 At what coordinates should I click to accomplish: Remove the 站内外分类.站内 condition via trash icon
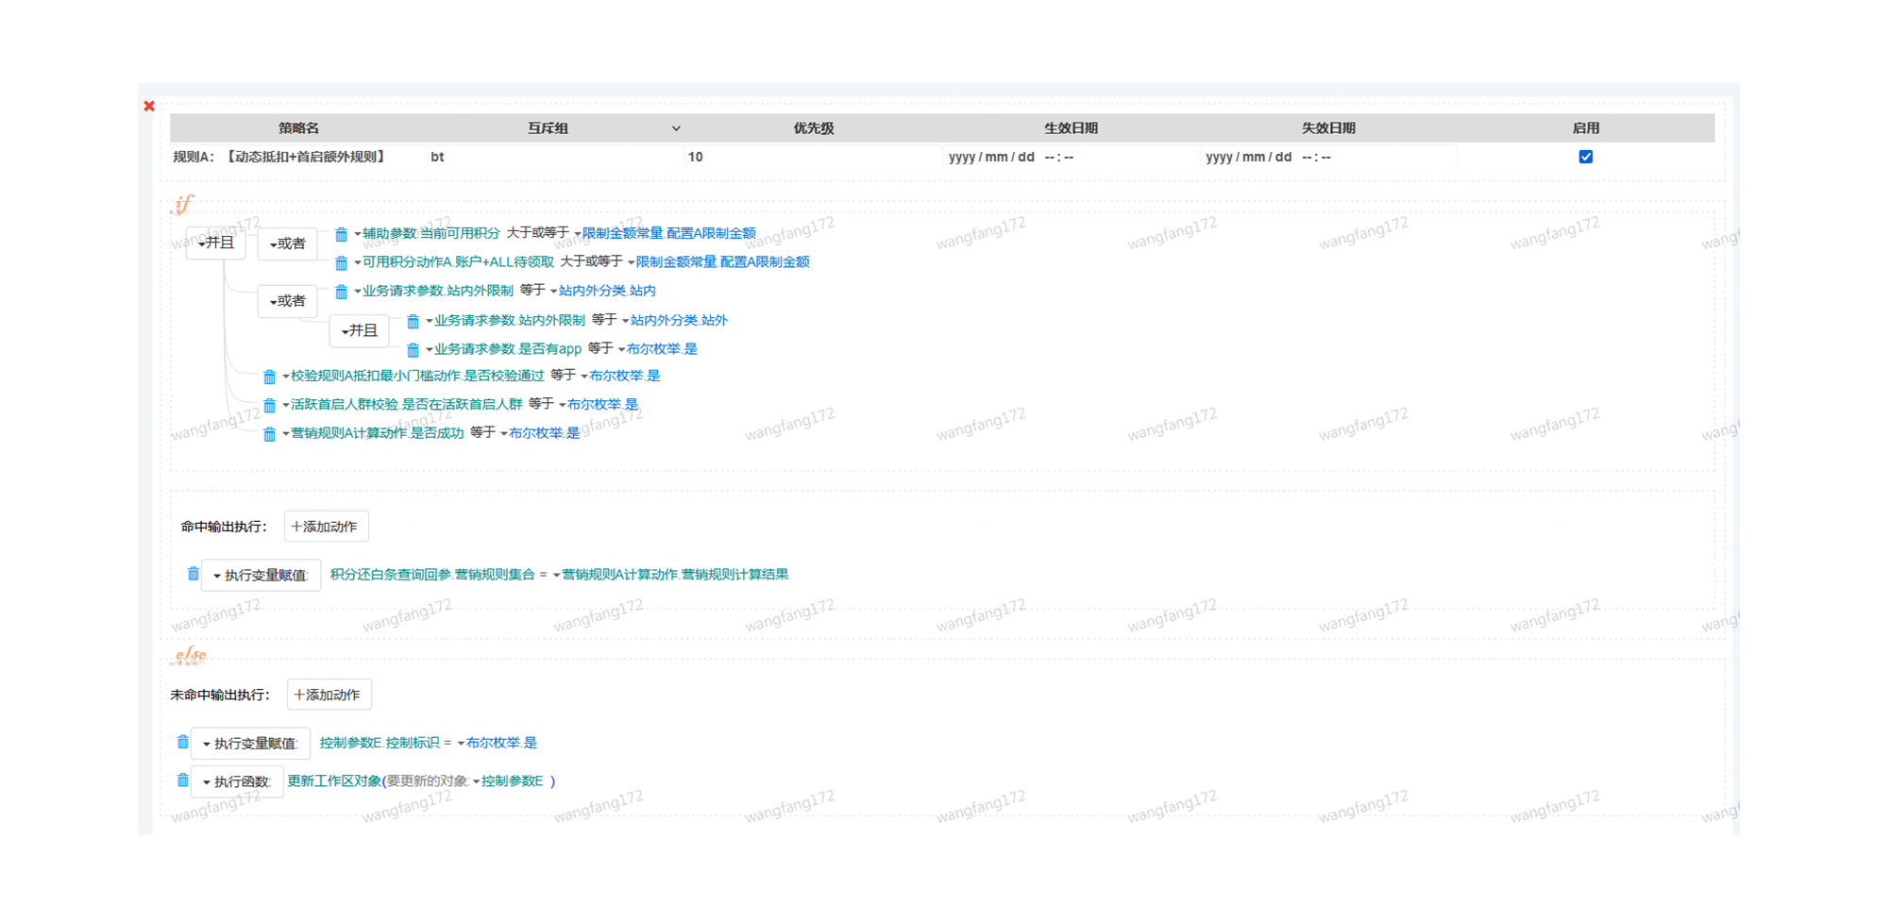point(341,292)
